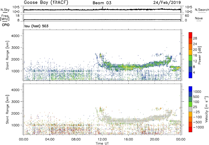The height and width of the screenshot is (145, 209).
Task: Click the CPID label
Action: pyautogui.click(x=6, y=25)
